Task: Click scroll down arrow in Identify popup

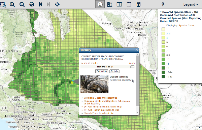Action: pos(137,112)
